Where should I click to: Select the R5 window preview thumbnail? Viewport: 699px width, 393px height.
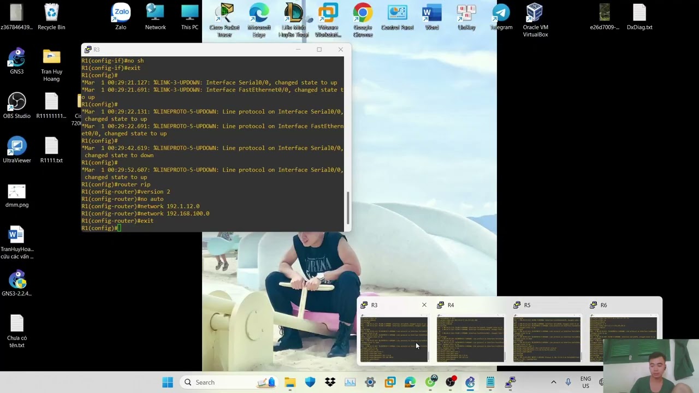[x=547, y=339]
